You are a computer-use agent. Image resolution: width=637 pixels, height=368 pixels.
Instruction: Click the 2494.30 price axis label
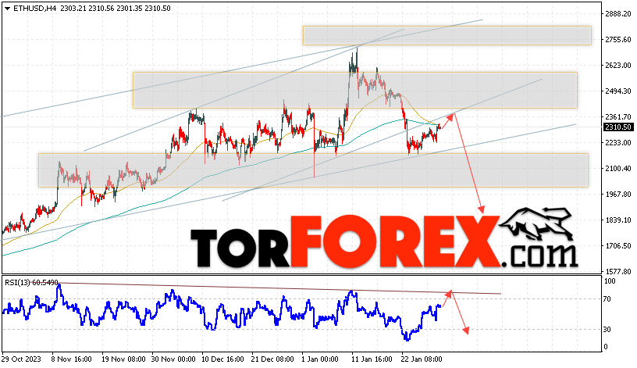tap(618, 91)
